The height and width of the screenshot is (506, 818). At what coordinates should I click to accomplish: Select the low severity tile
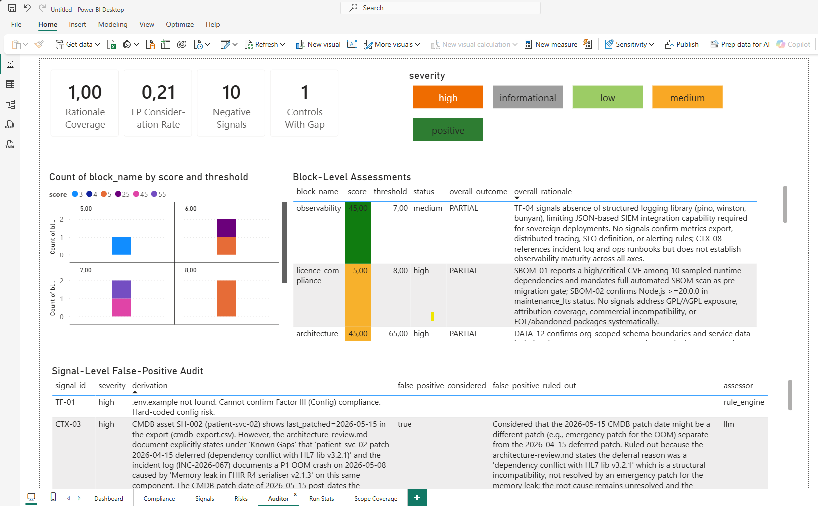click(607, 97)
